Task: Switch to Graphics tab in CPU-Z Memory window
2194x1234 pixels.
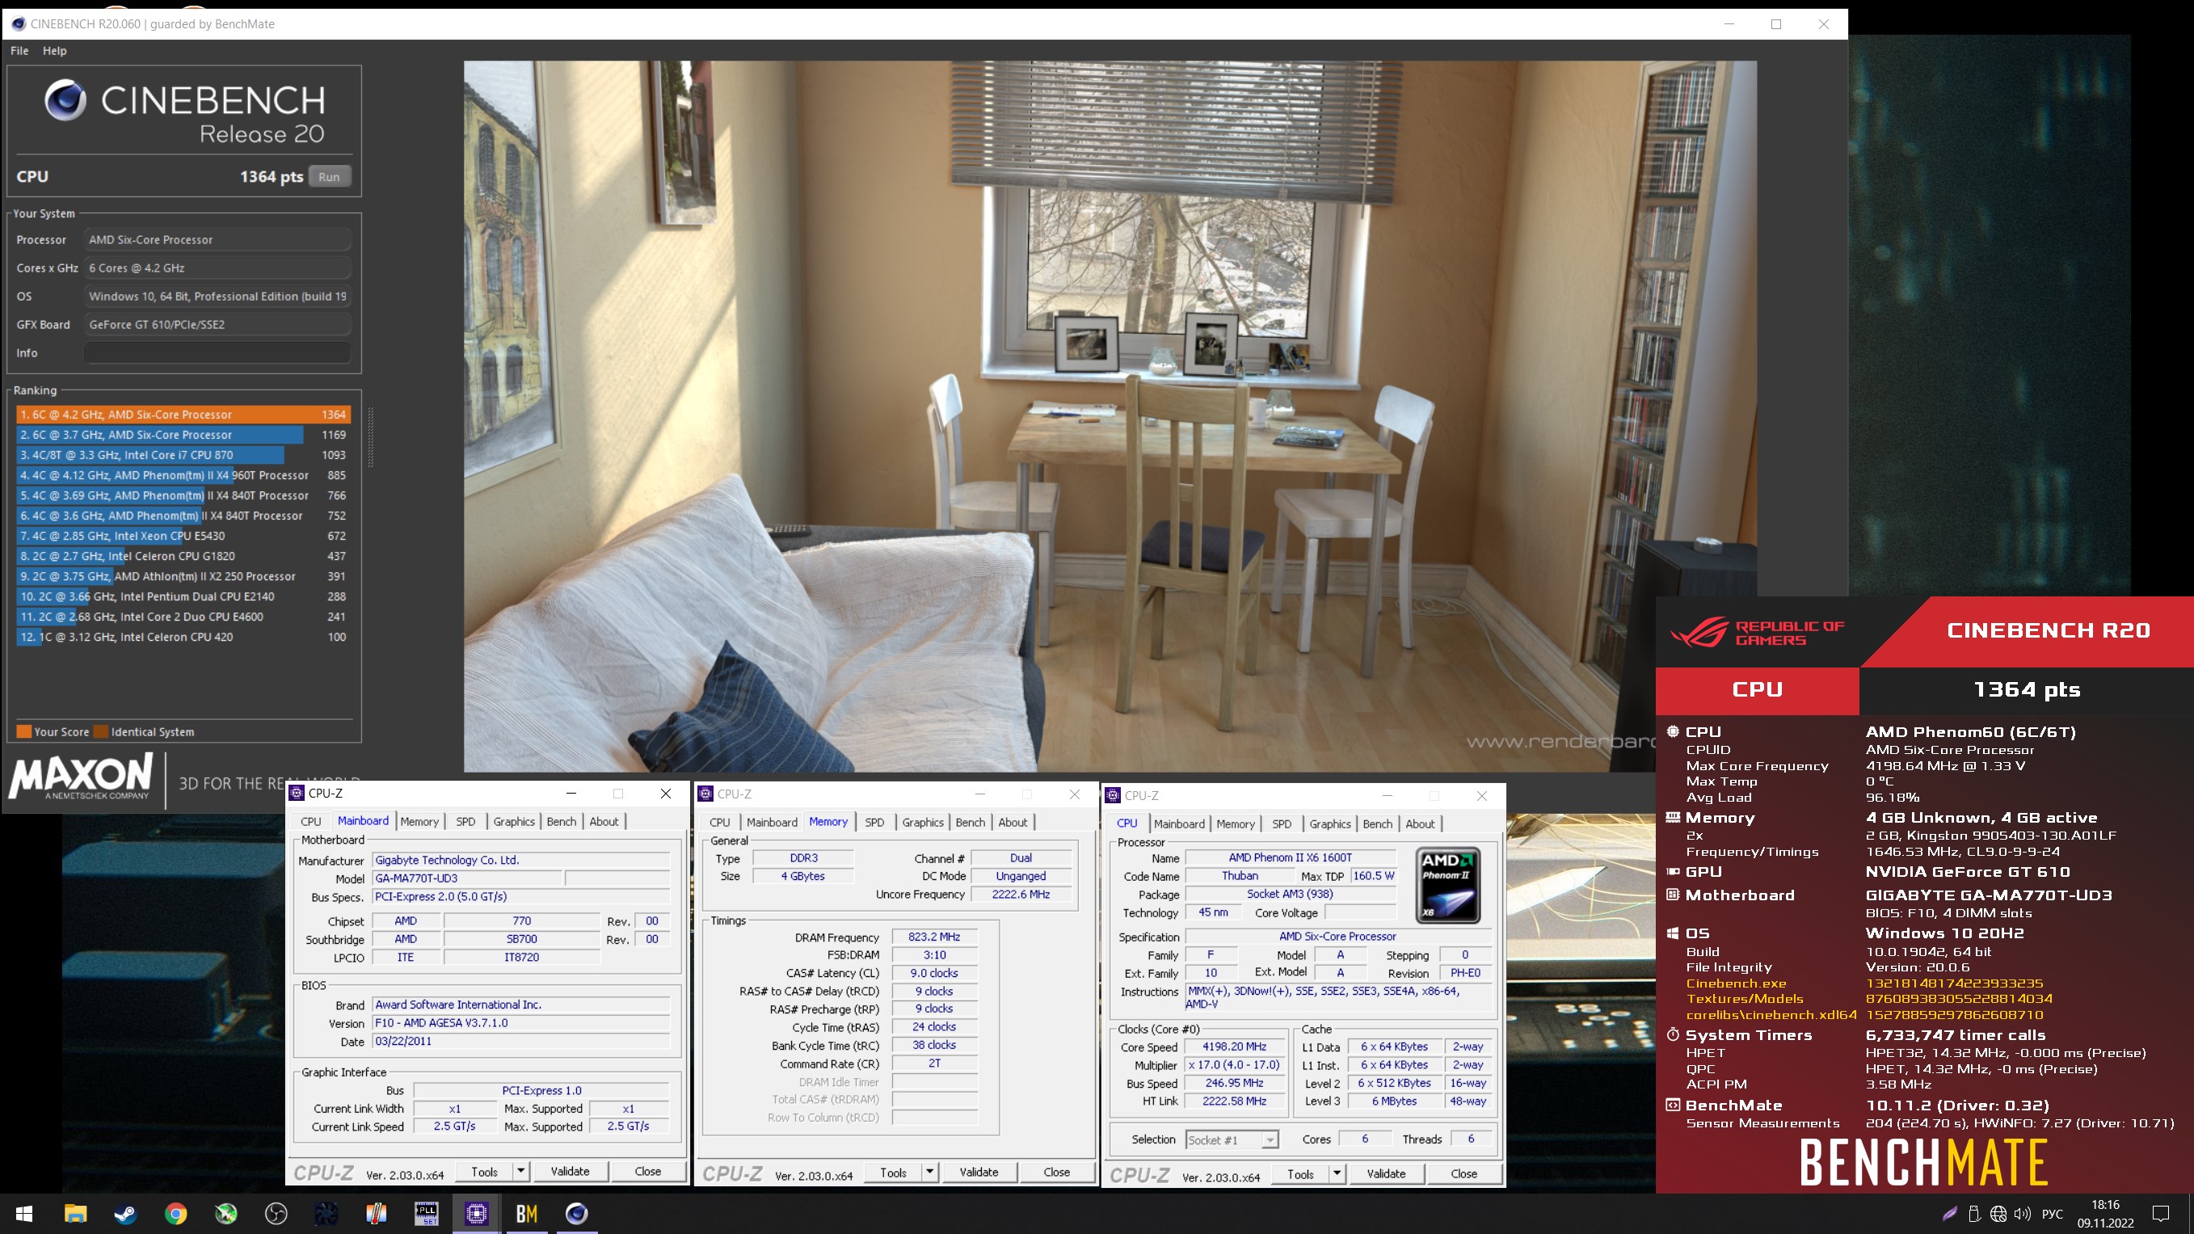Action: pyautogui.click(x=922, y=822)
